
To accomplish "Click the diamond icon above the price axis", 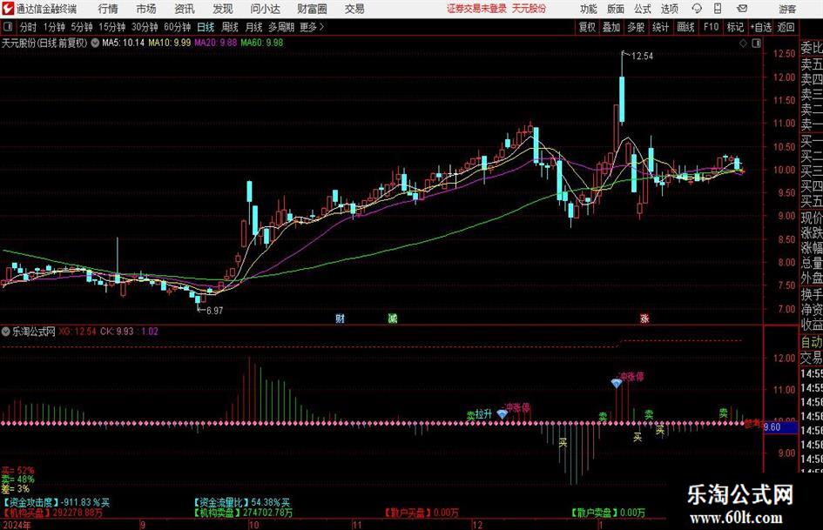I will (743, 44).
